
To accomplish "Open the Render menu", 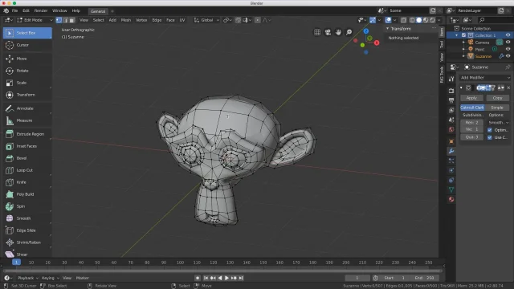I will pos(41,10).
